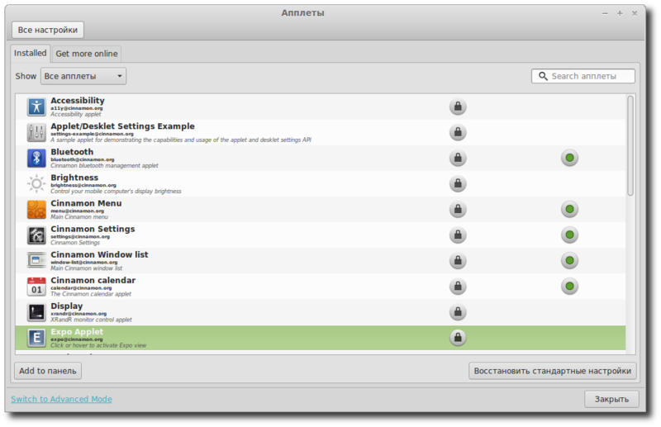Click the lock icon in Expo Applet row

pyautogui.click(x=458, y=338)
